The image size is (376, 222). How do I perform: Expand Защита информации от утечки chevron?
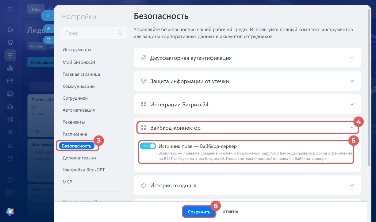tap(352, 81)
